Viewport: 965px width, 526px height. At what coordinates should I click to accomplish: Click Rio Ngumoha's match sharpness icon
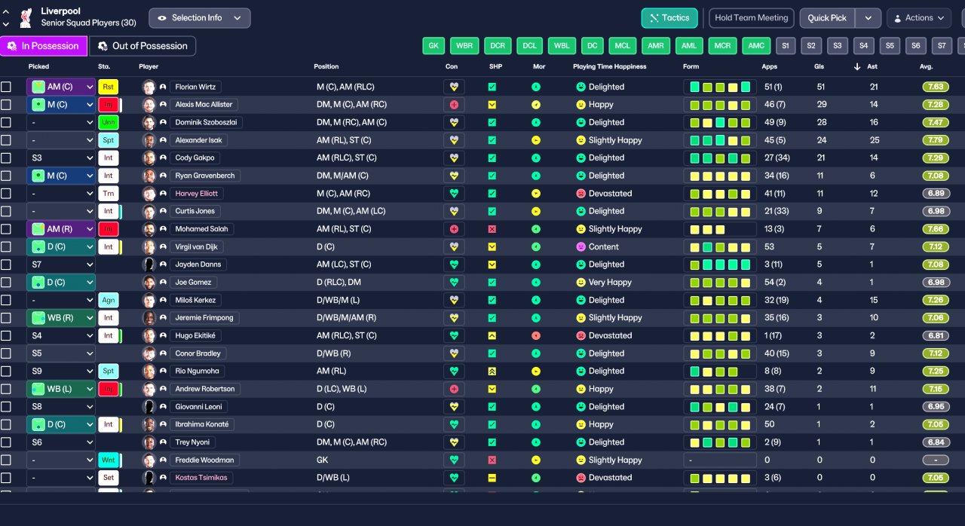[x=492, y=371]
